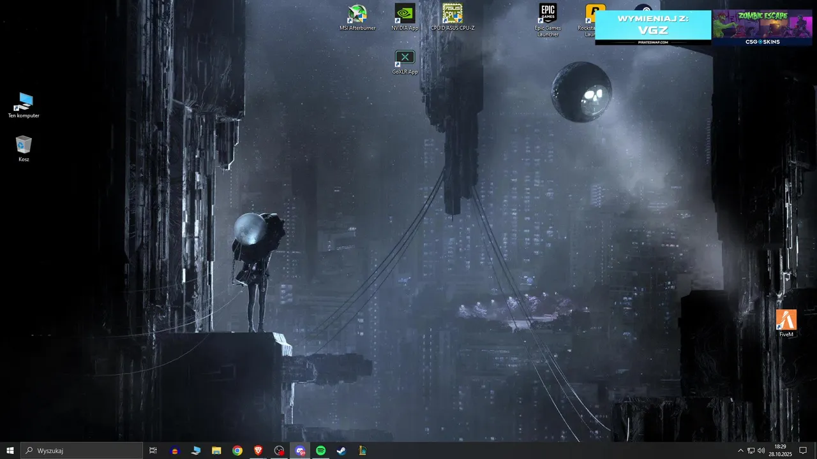This screenshot has width=817, height=459.
Task: Open the notification Action Center
Action: (x=803, y=451)
